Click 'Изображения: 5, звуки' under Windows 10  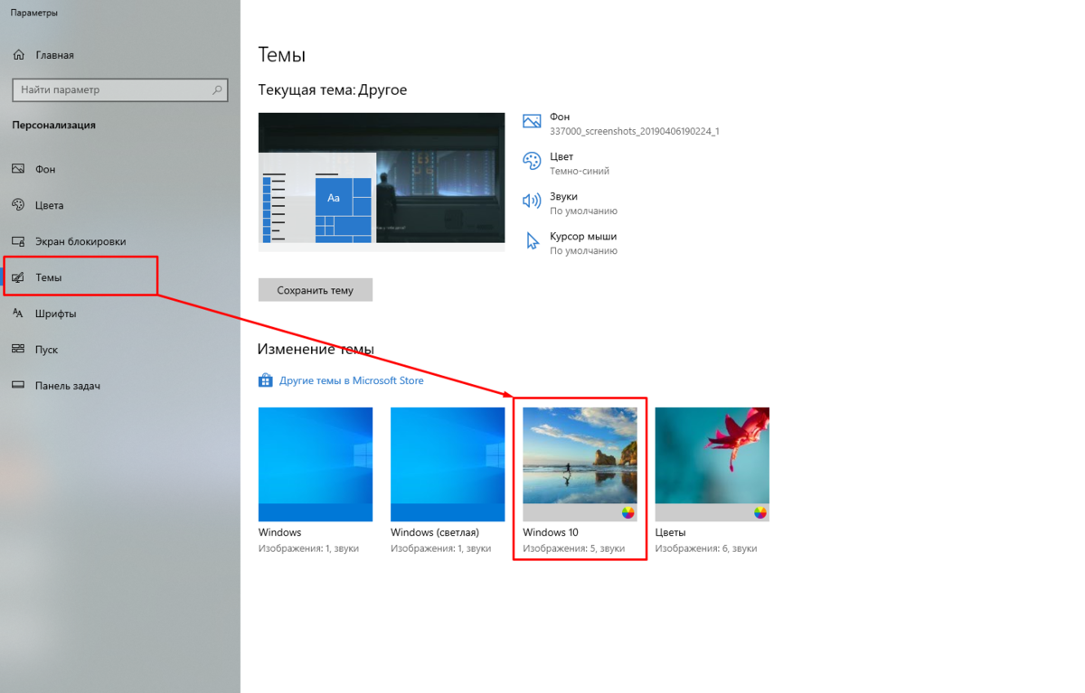tap(573, 548)
